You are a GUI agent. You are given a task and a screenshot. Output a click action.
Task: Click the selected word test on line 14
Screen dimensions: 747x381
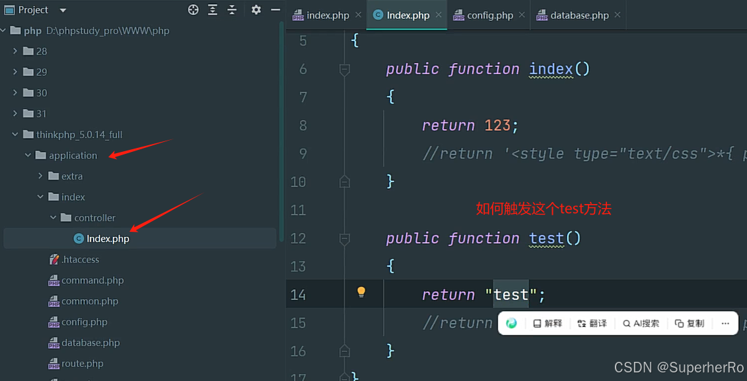pyautogui.click(x=511, y=294)
